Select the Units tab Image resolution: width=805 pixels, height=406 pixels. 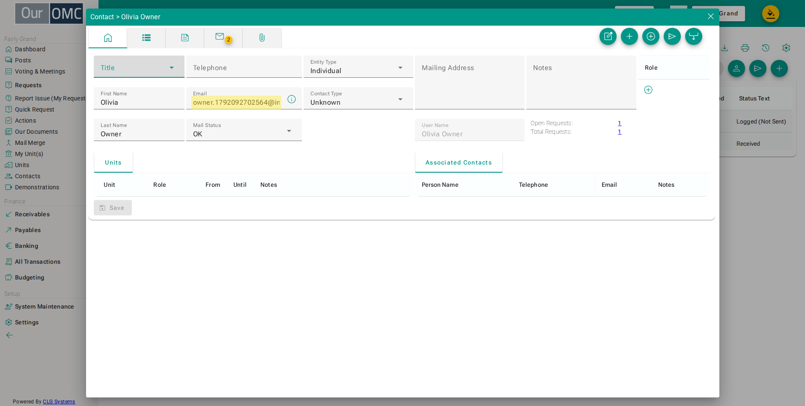click(113, 162)
